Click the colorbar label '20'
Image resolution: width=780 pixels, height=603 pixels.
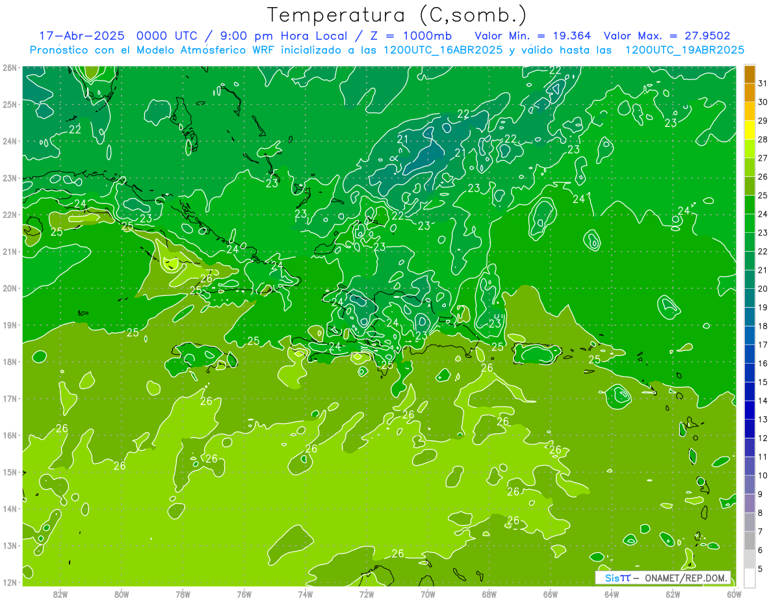[762, 289]
